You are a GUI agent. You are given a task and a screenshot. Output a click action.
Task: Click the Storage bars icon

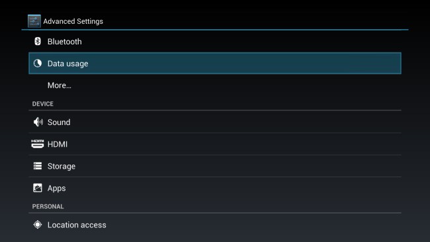[x=38, y=166]
